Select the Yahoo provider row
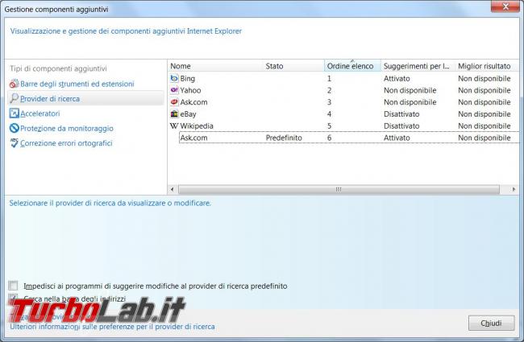The width and height of the screenshot is (524, 342). point(343,90)
